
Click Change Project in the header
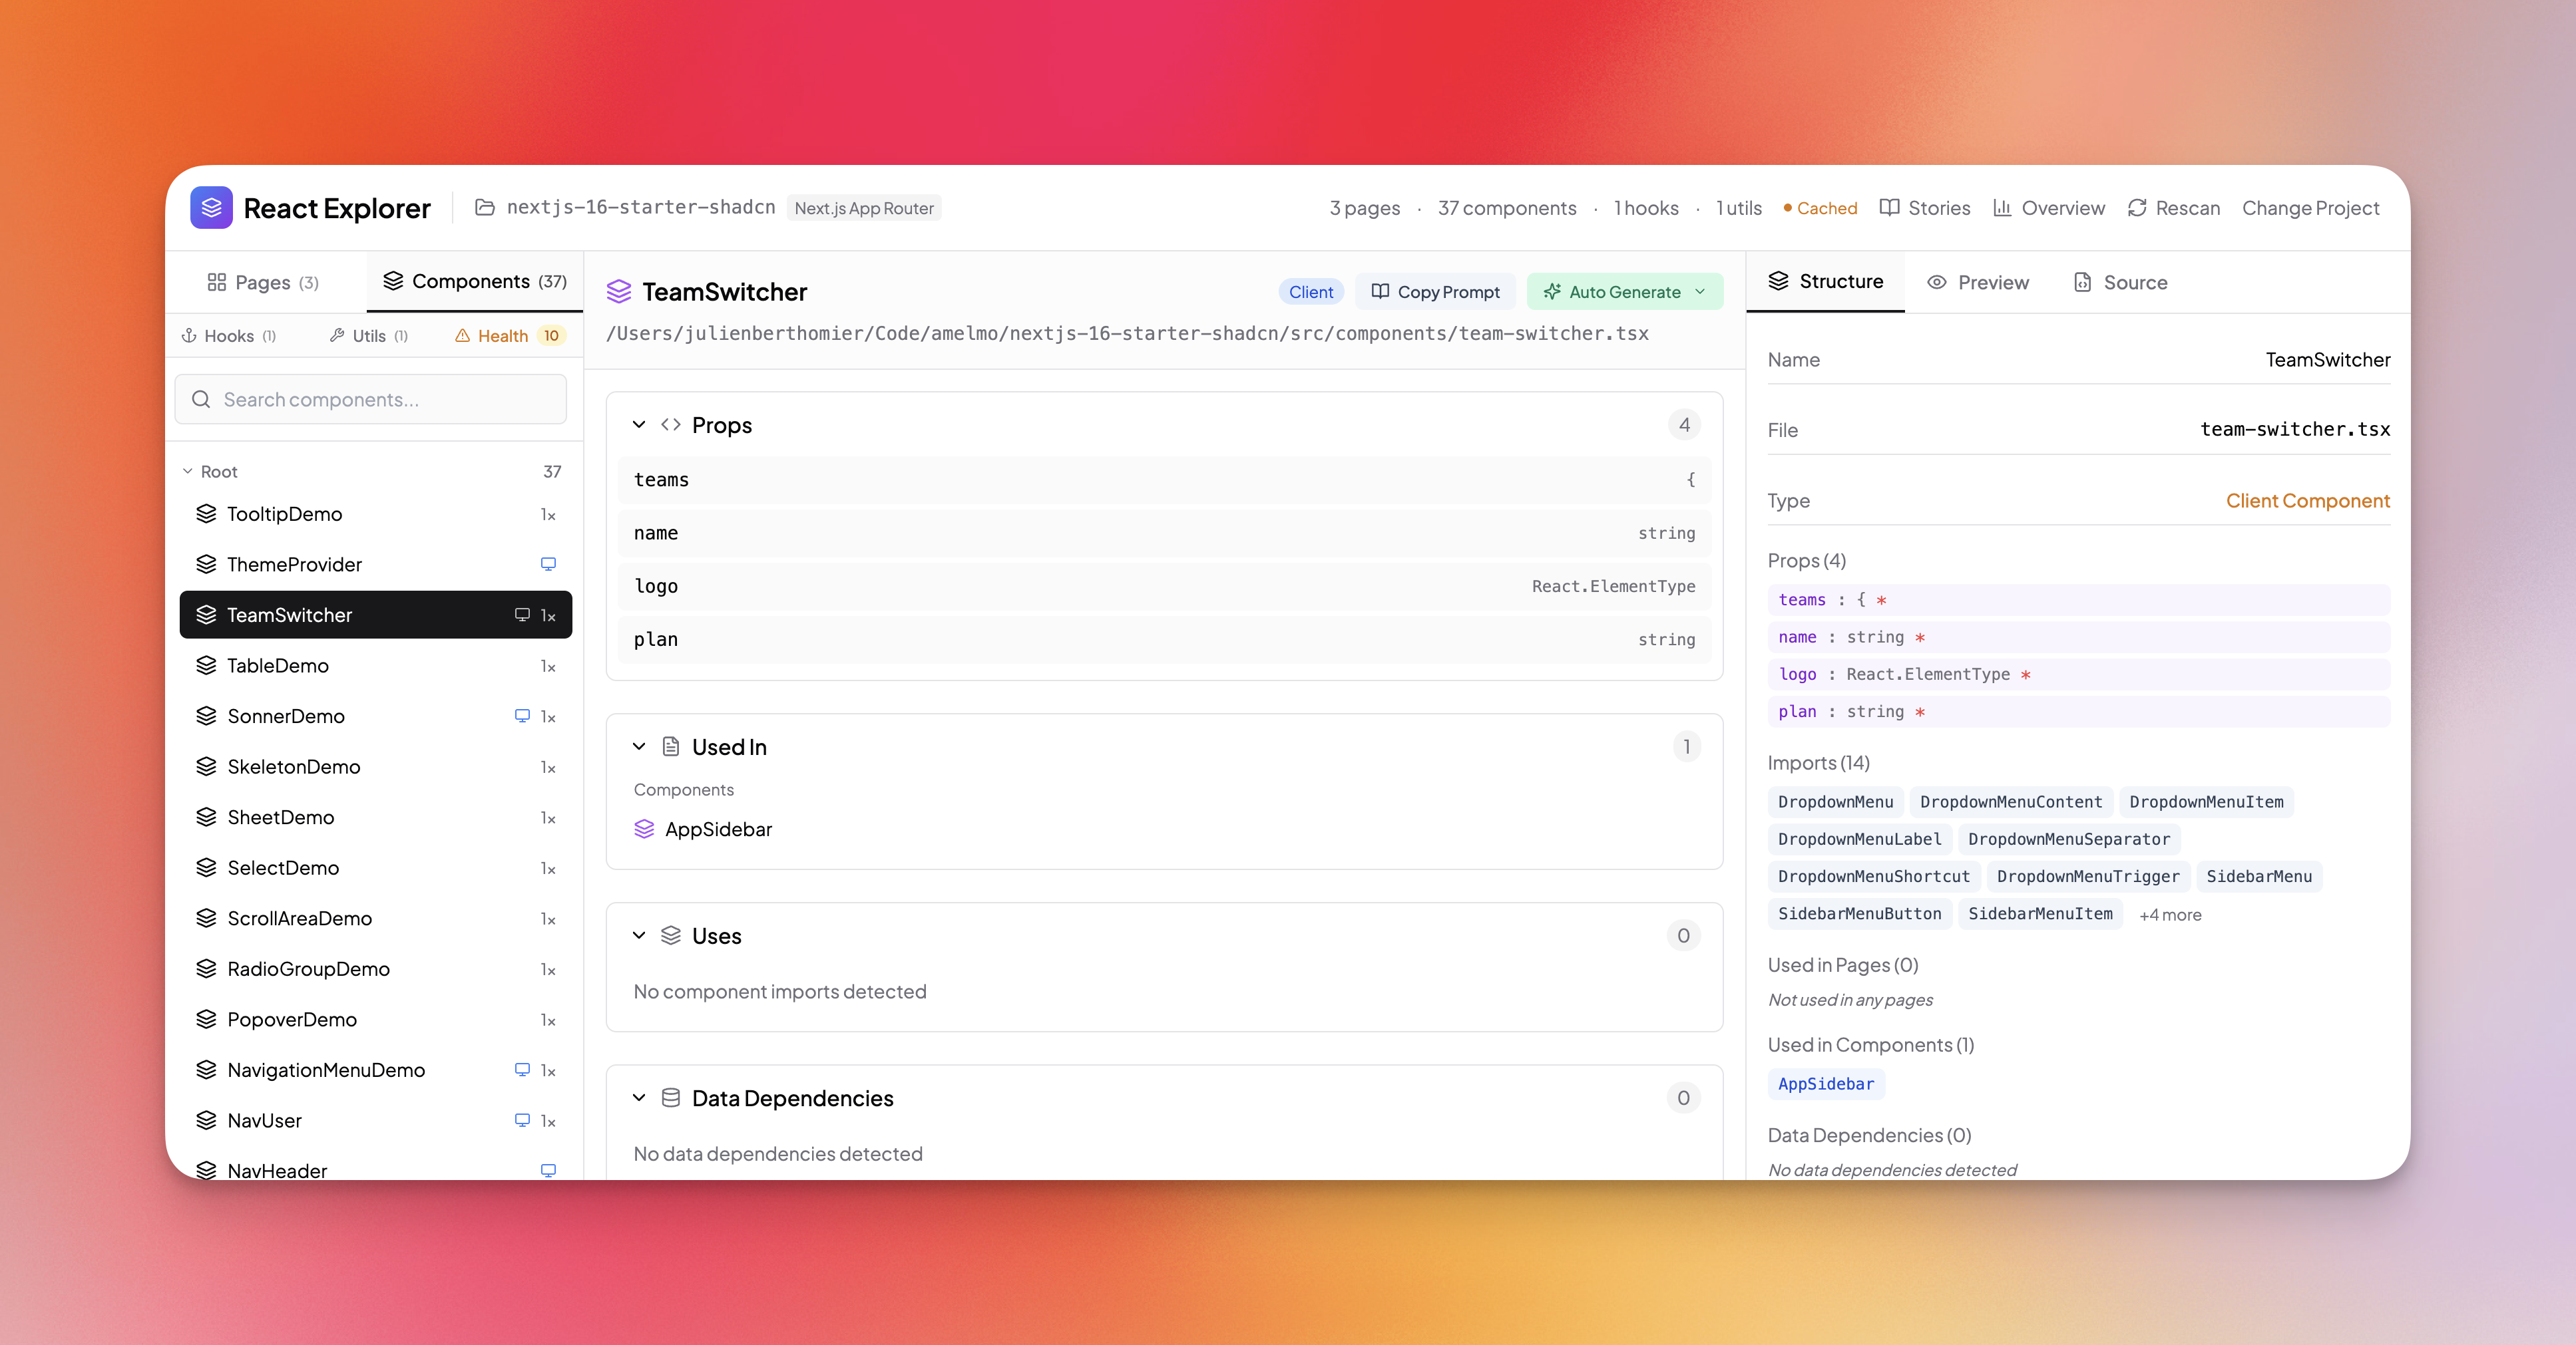tap(2311, 207)
